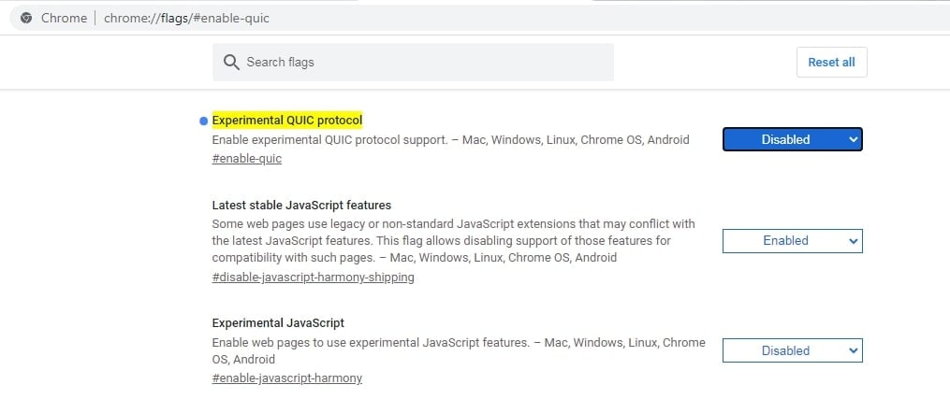Click the Chrome label in the address bar
Viewport: 950px width, 399px height.
pos(64,18)
